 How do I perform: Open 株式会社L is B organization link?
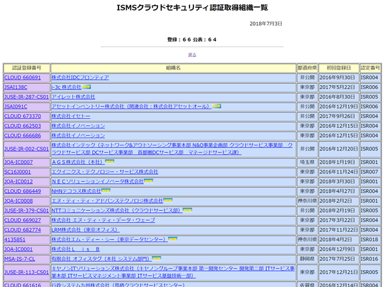pyautogui.click(x=75, y=249)
